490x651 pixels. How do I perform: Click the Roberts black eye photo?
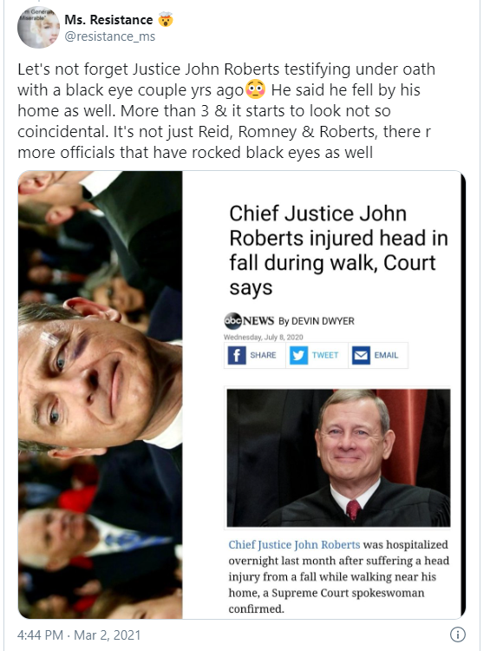click(x=100, y=395)
